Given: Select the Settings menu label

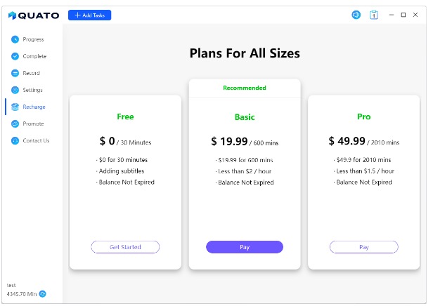Looking at the screenshot, I should click(x=32, y=90).
